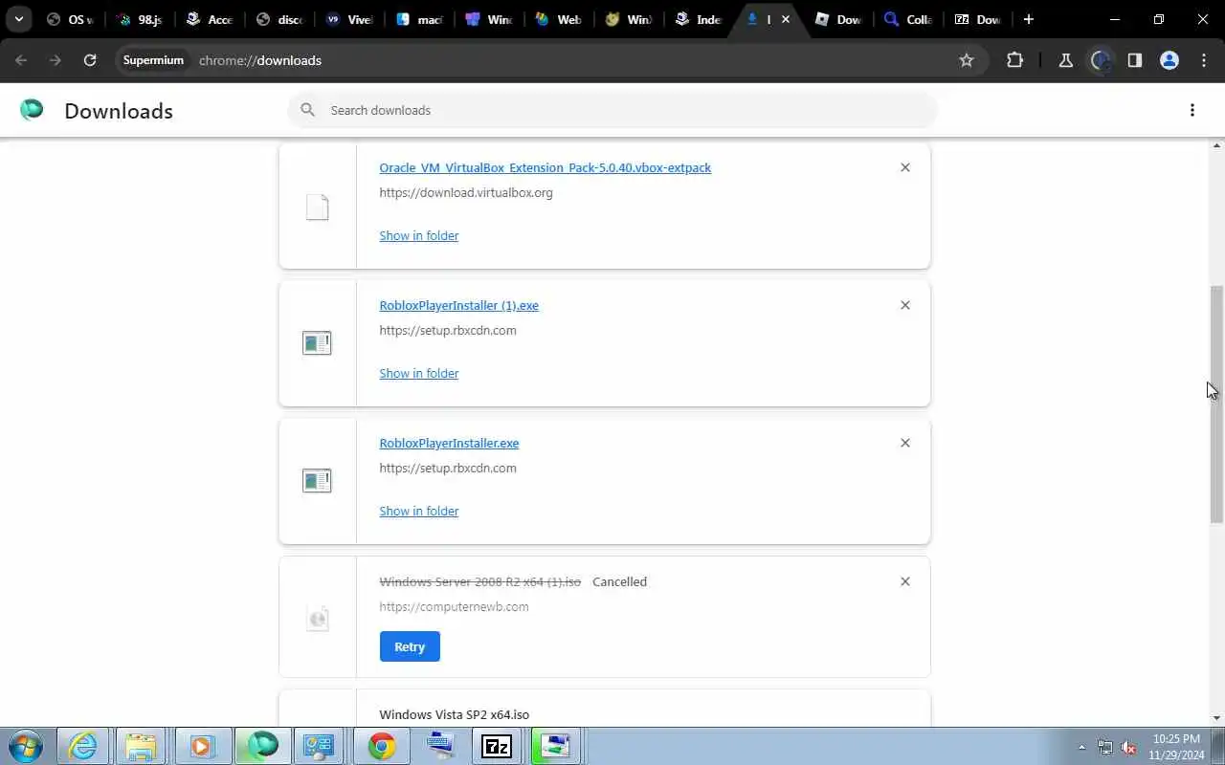Click the VirtualBox extension pack file icon
Image resolution: width=1225 pixels, height=765 pixels.
pos(317,207)
